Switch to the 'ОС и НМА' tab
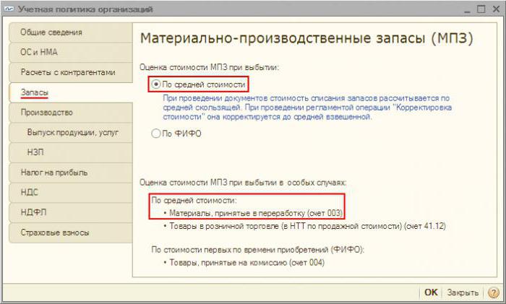Image resolution: width=506 pixels, height=304 pixels. [69, 53]
